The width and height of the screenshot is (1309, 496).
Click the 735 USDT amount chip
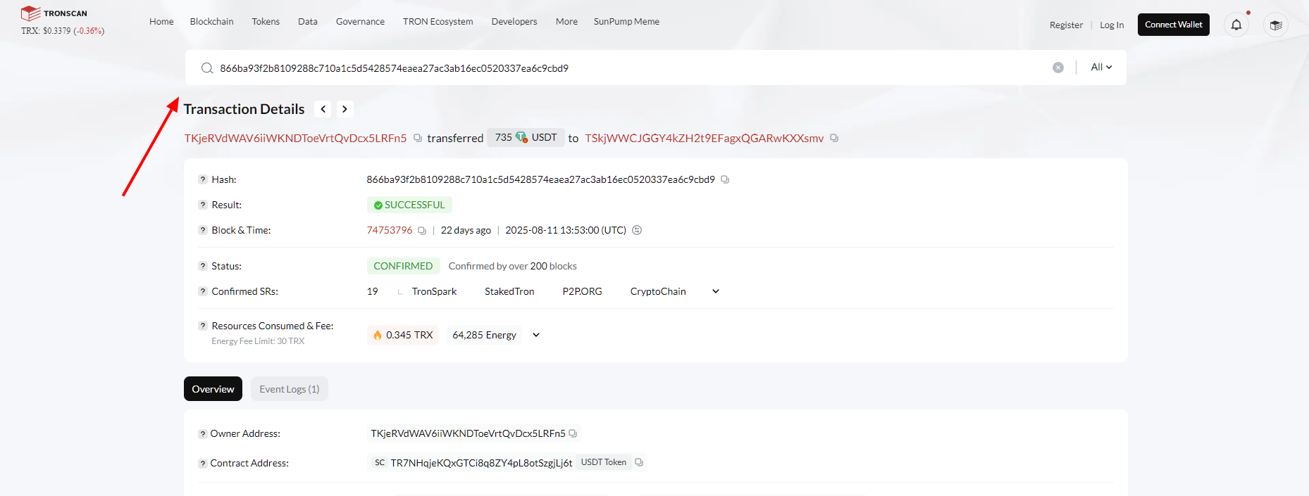[x=526, y=137]
